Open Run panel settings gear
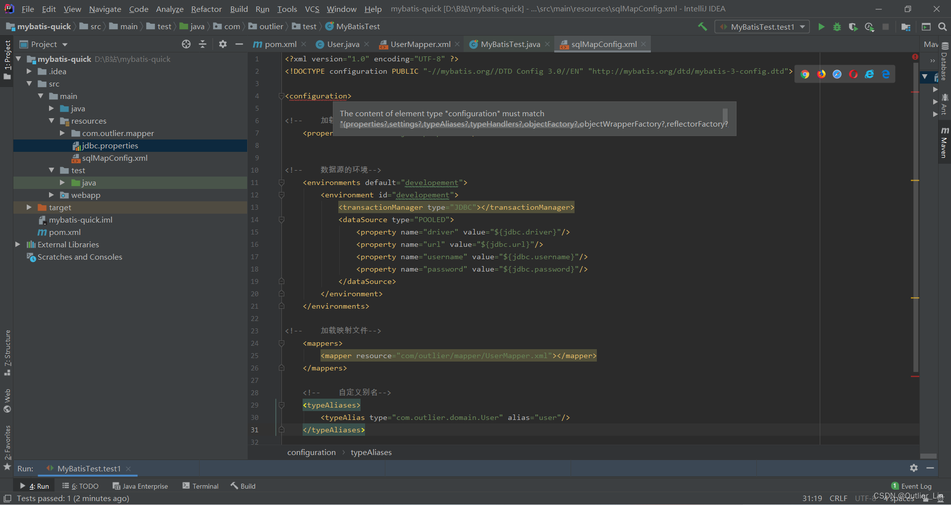This screenshot has height=505, width=951. (x=914, y=468)
